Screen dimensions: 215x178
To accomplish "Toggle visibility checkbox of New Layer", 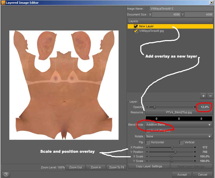I will (x=136, y=26).
